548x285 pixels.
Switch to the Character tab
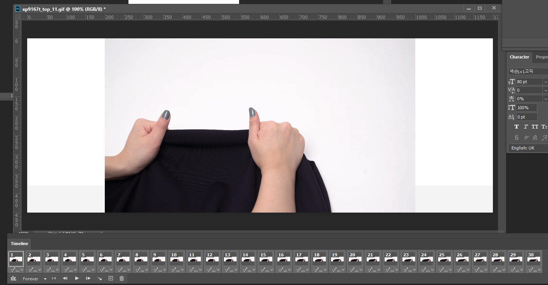(x=519, y=57)
